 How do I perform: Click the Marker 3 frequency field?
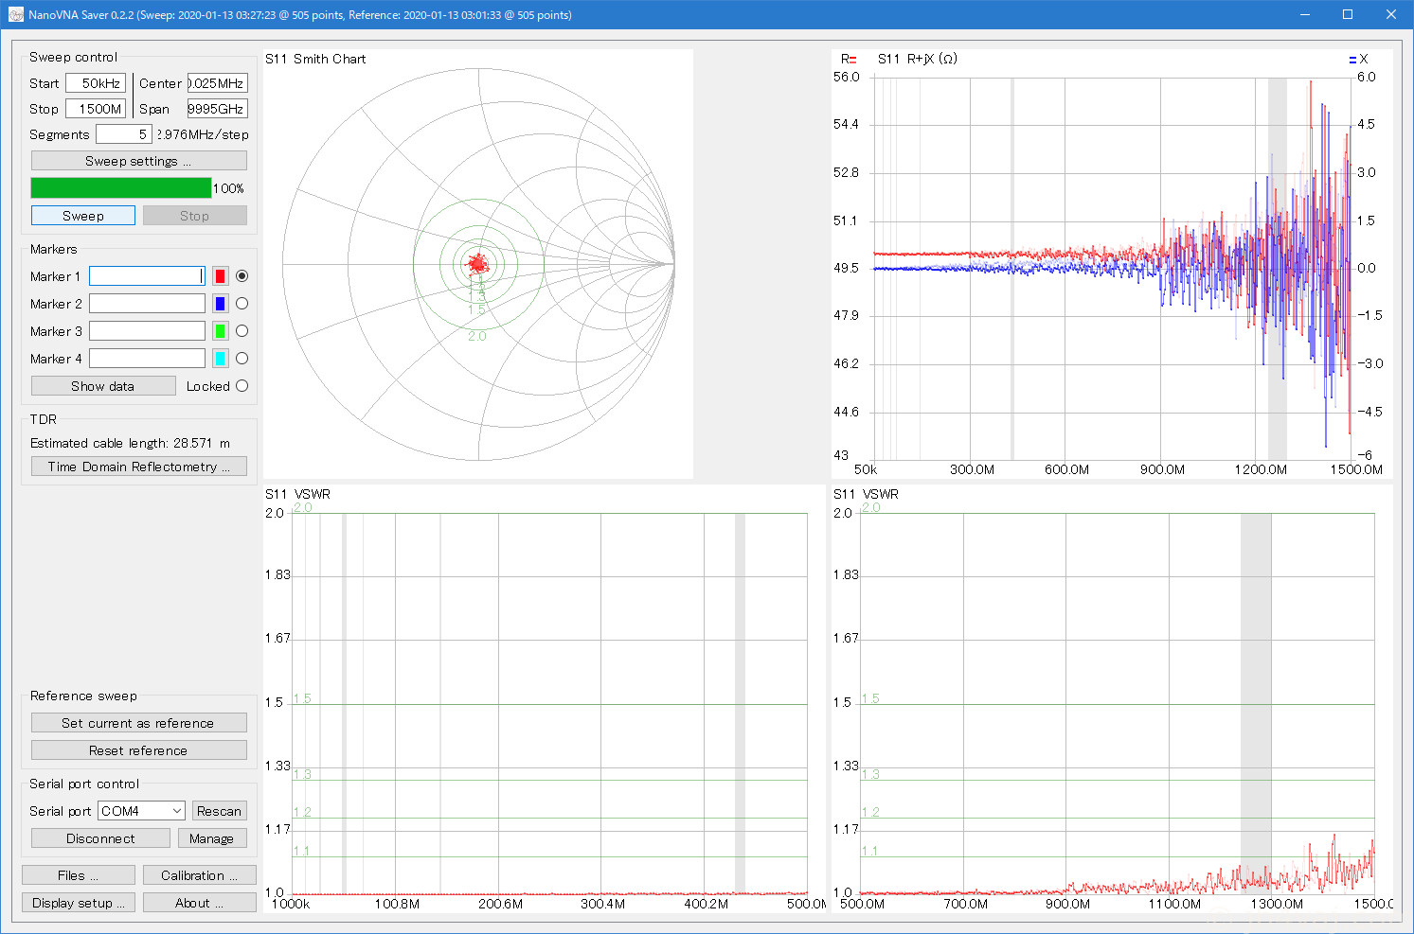pos(147,331)
